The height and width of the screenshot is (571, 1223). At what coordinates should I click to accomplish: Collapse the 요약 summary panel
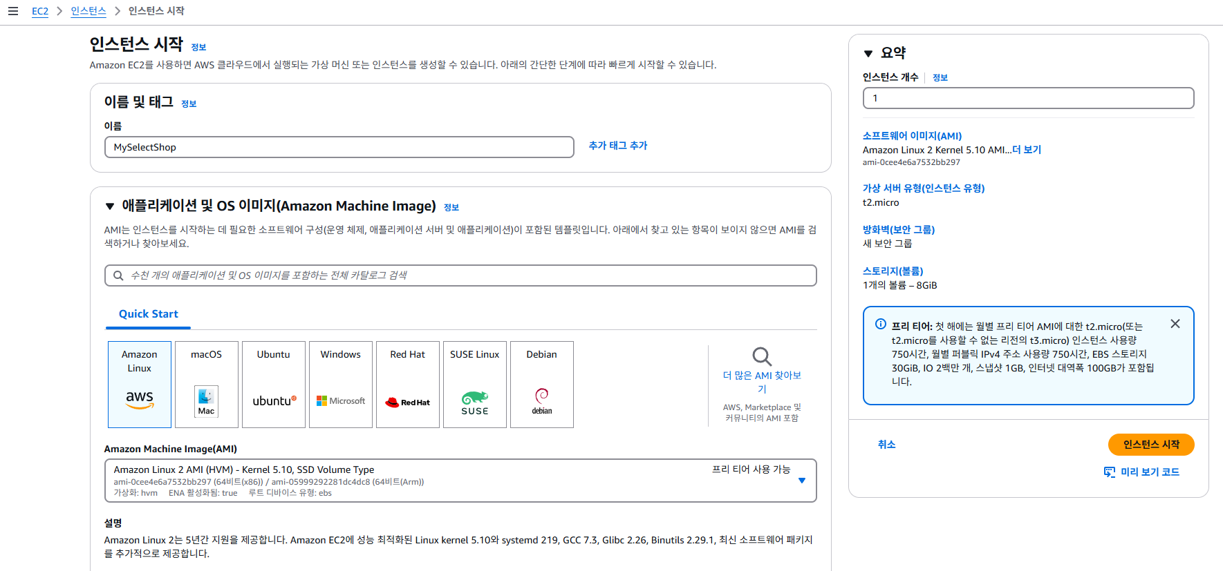coord(868,53)
